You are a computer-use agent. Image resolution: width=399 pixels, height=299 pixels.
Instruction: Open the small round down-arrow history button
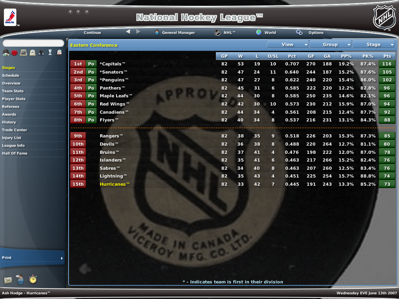coord(78,12)
